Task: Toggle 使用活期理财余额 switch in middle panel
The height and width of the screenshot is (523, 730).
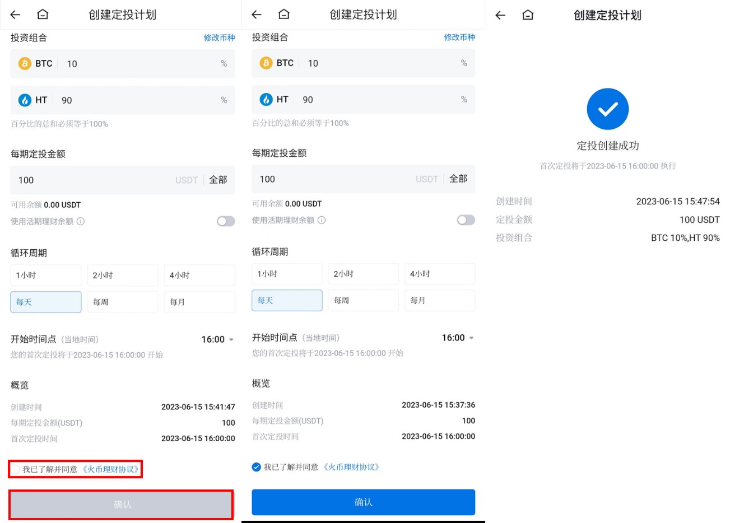Action: point(466,220)
